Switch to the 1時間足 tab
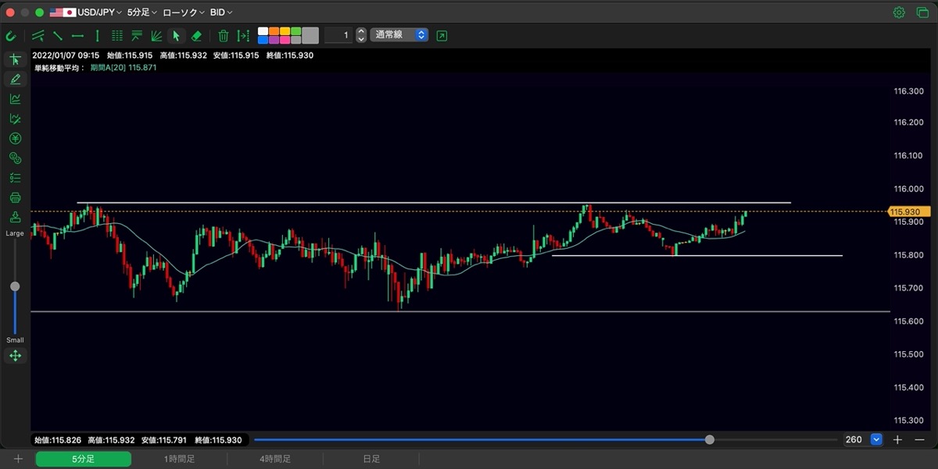Image resolution: width=938 pixels, height=469 pixels. [179, 459]
